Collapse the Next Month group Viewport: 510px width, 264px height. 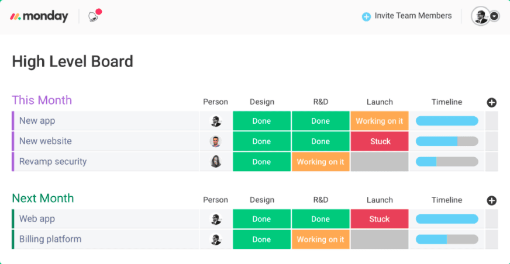click(43, 199)
